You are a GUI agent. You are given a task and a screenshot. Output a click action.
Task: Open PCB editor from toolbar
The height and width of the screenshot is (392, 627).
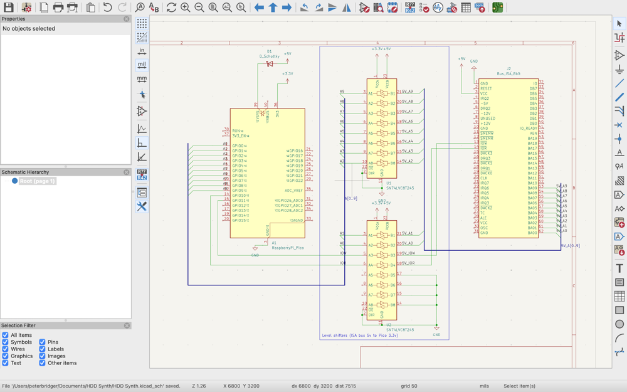[x=497, y=8]
